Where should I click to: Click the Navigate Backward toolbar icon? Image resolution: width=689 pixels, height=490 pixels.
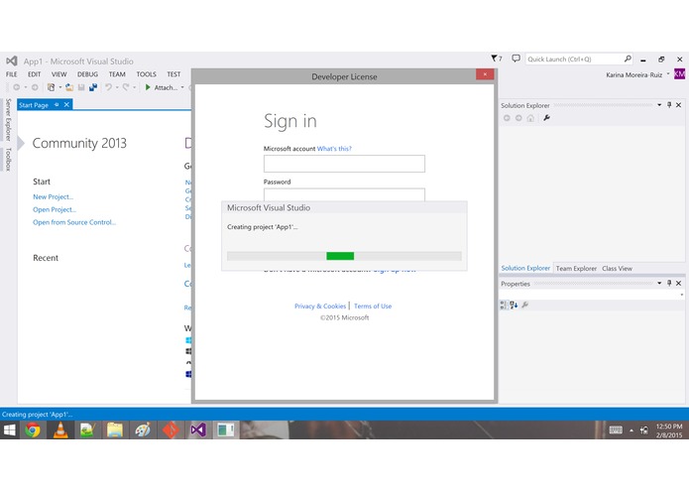[17, 87]
